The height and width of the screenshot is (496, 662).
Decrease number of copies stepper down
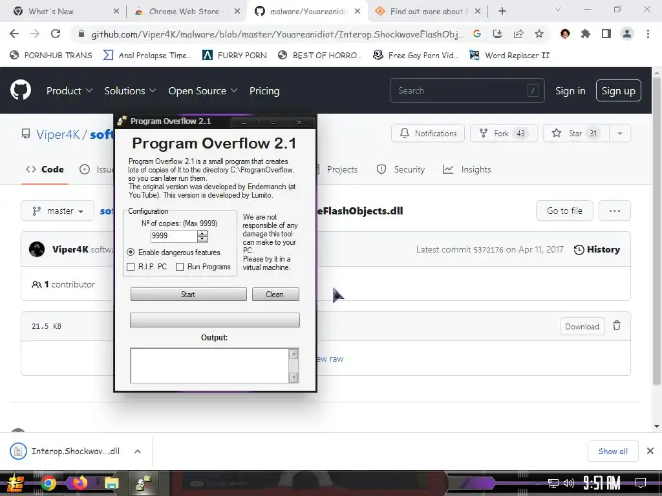point(202,239)
